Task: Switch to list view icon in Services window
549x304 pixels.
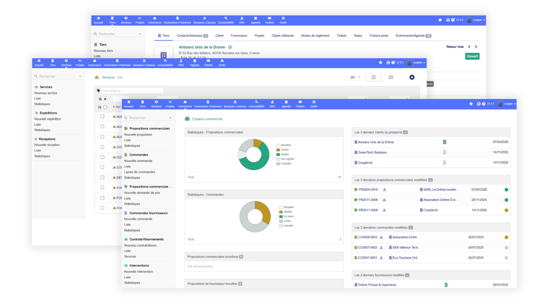Action: [374, 77]
